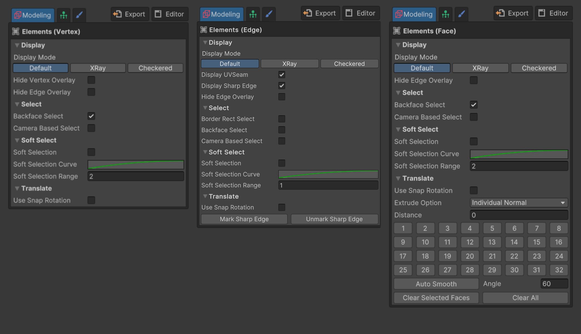Viewport: 581px width, 334px height.
Task: Open Soft Selection Curve in Vertex panel
Action: click(136, 164)
